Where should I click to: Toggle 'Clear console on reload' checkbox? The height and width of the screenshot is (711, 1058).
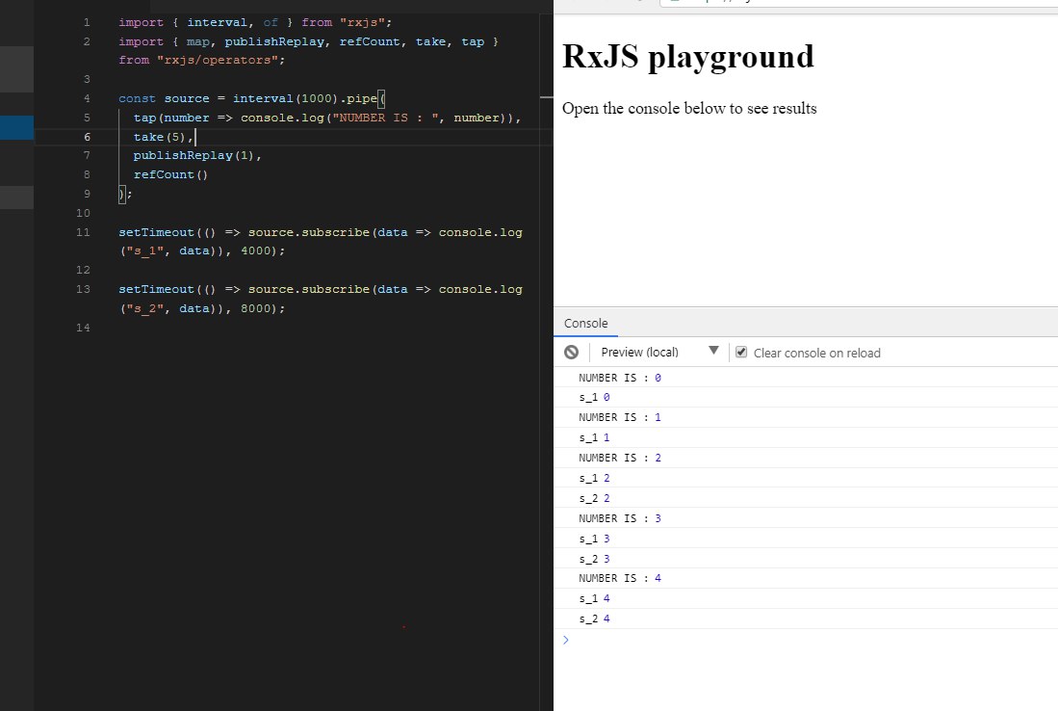(741, 352)
